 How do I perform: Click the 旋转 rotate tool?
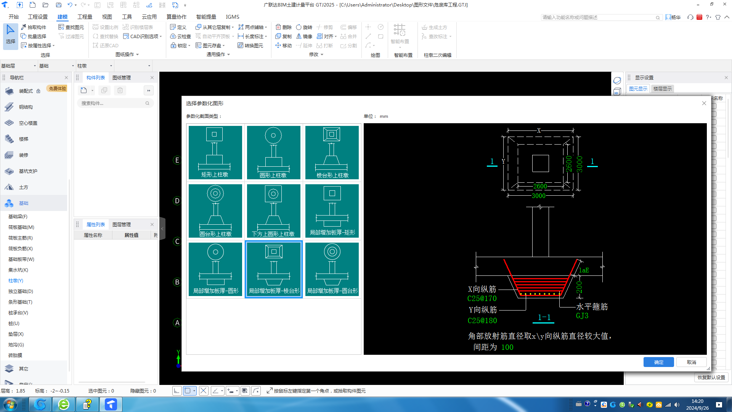(304, 27)
